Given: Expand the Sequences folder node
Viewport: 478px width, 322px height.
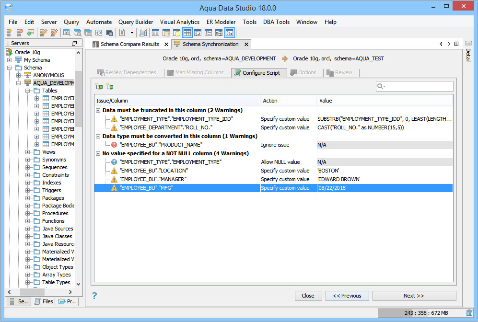Looking at the screenshot, I should click(28, 167).
